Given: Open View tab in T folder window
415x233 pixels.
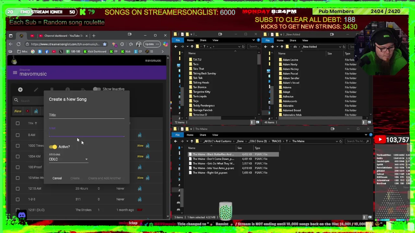Looking at the screenshot, I should [x=215, y=40].
